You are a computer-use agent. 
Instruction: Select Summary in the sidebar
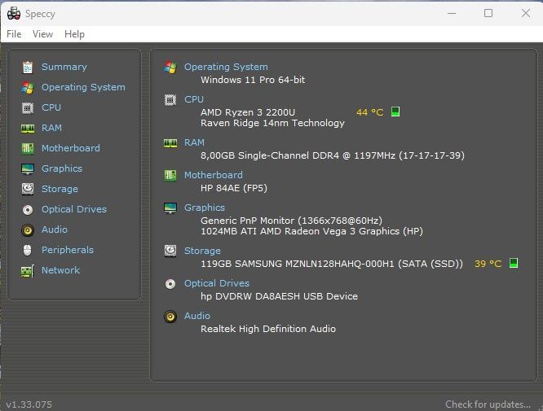[x=64, y=67]
